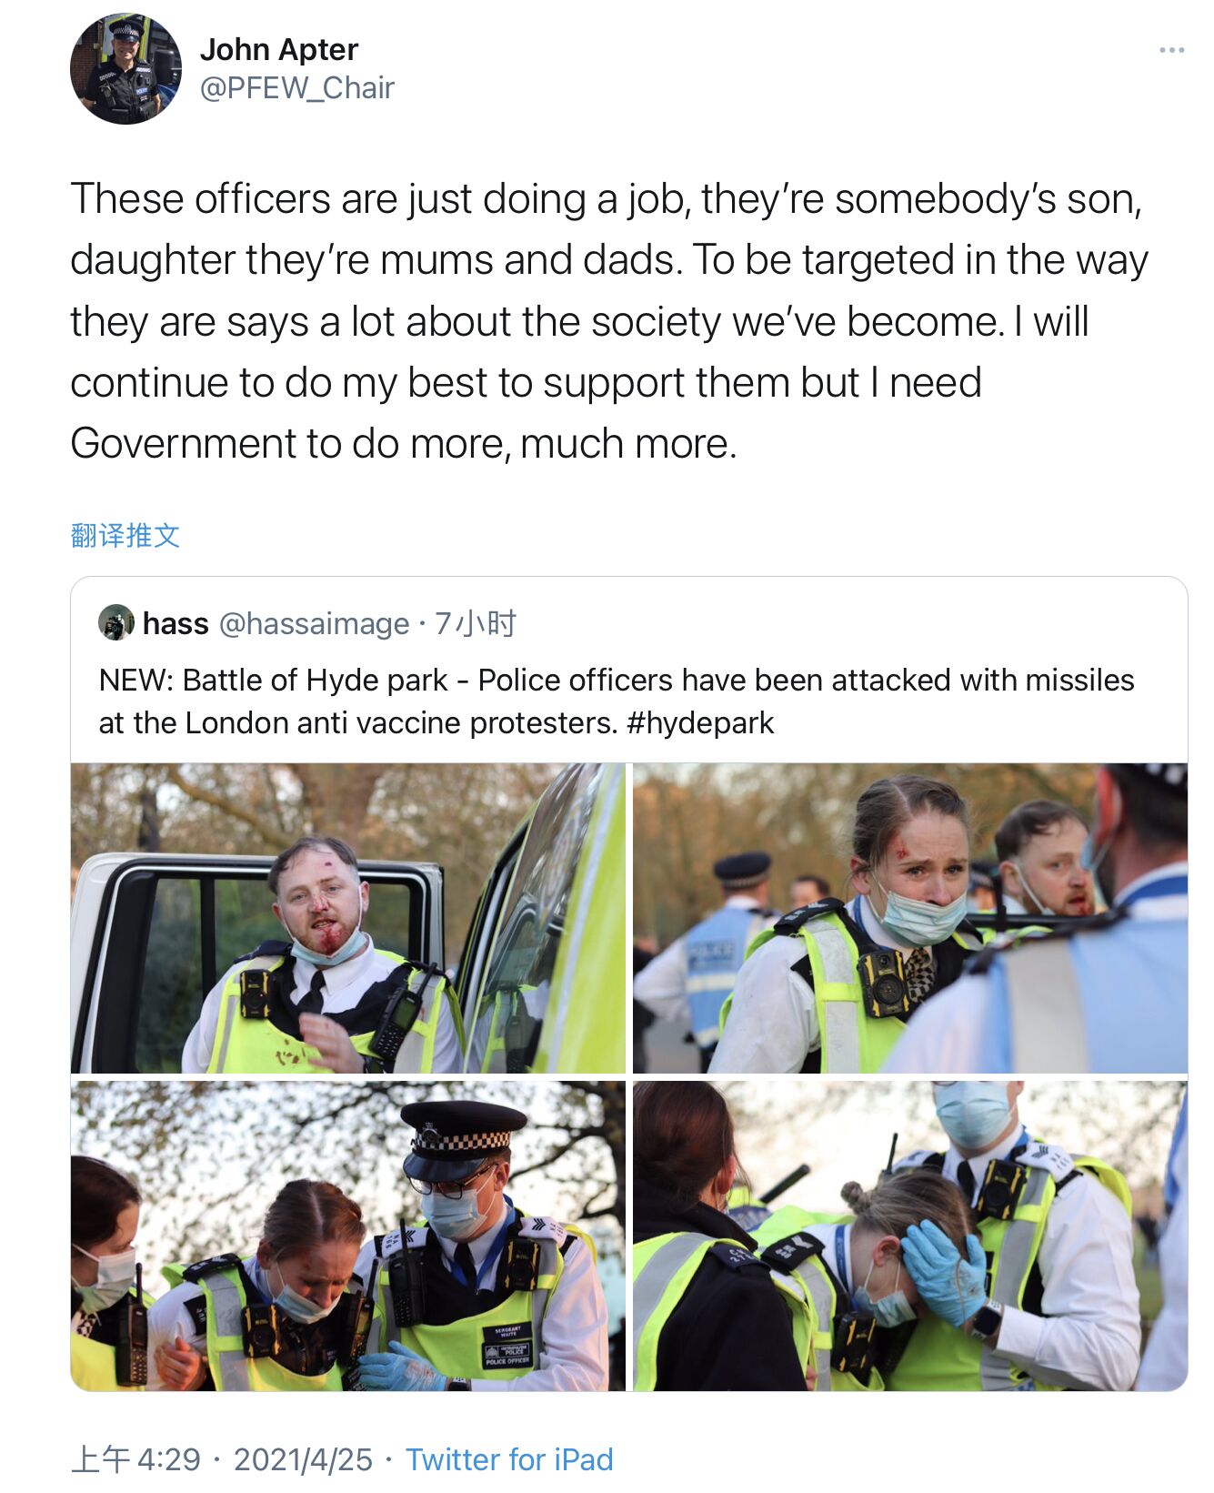Open the #hydepark hashtag
1214x1493 pixels.
(700, 723)
